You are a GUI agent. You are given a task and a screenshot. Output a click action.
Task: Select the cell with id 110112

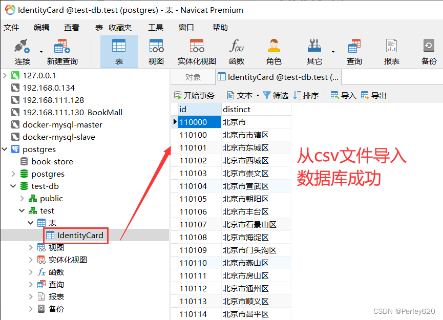click(199, 288)
